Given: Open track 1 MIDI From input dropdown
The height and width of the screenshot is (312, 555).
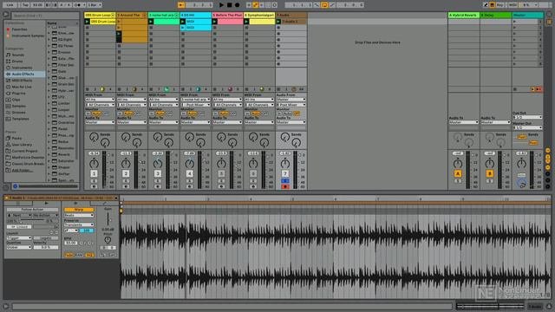Looking at the screenshot, I should (x=100, y=100).
